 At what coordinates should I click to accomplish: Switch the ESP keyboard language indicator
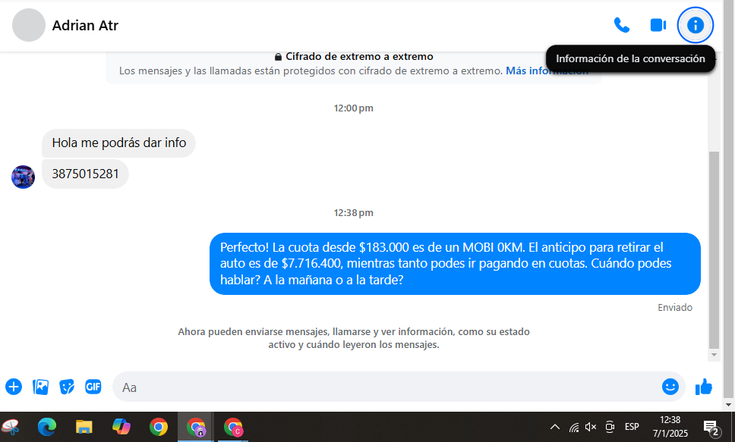[x=631, y=427]
